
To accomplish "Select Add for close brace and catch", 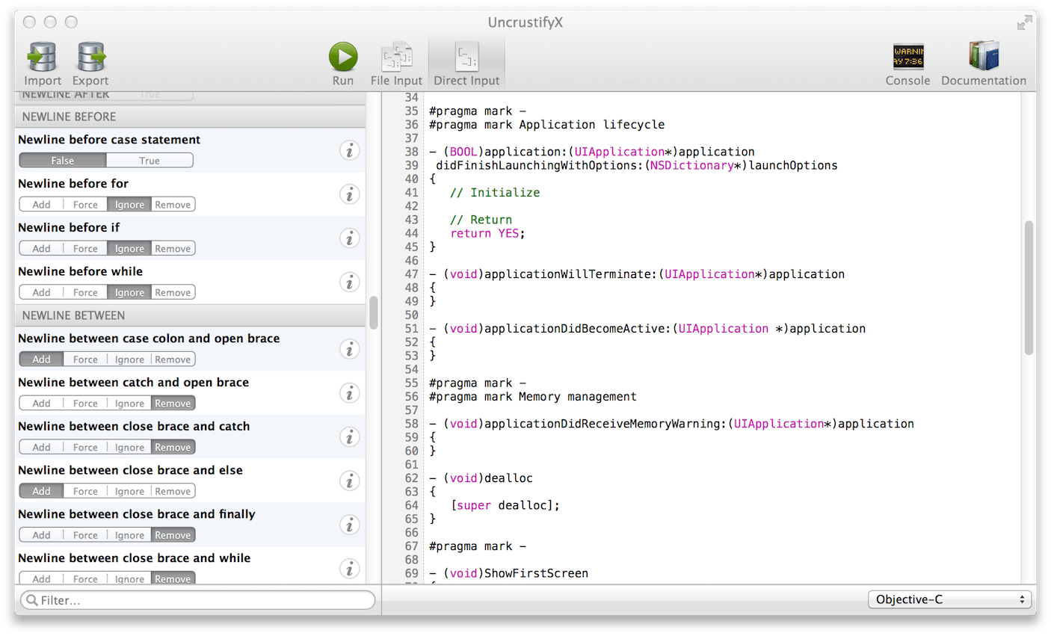I will coord(42,448).
